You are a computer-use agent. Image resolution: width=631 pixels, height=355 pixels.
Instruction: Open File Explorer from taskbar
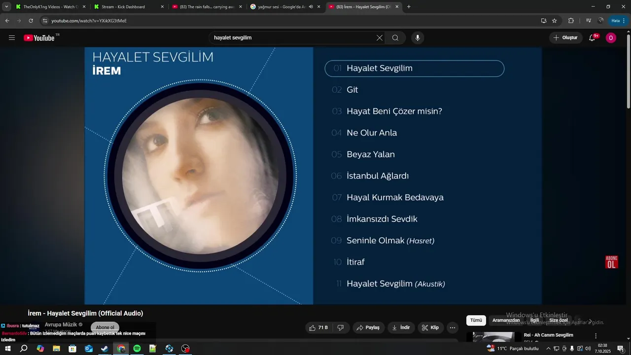coord(56,349)
